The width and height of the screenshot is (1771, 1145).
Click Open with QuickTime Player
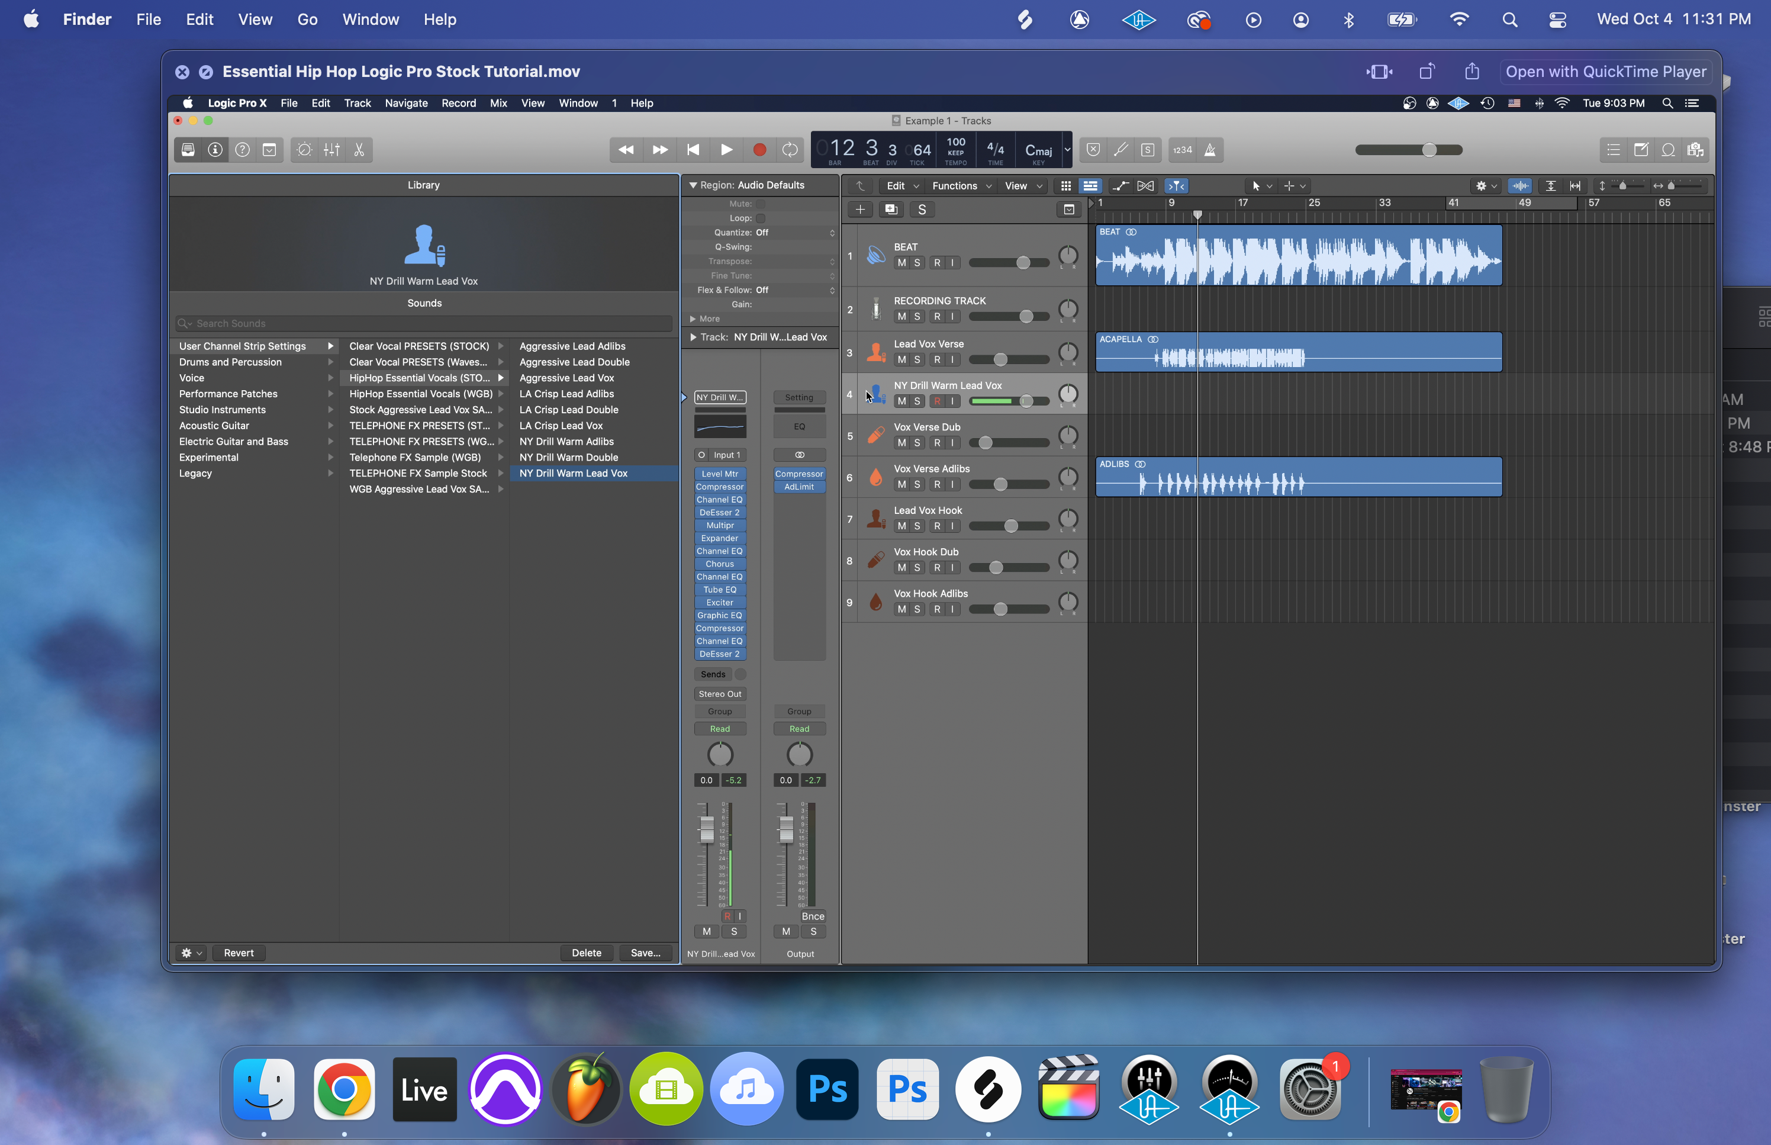1605,72
